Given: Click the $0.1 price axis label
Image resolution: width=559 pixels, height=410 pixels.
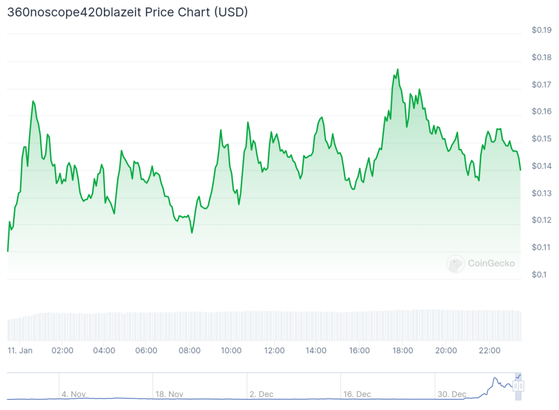Looking at the screenshot, I should [539, 275].
